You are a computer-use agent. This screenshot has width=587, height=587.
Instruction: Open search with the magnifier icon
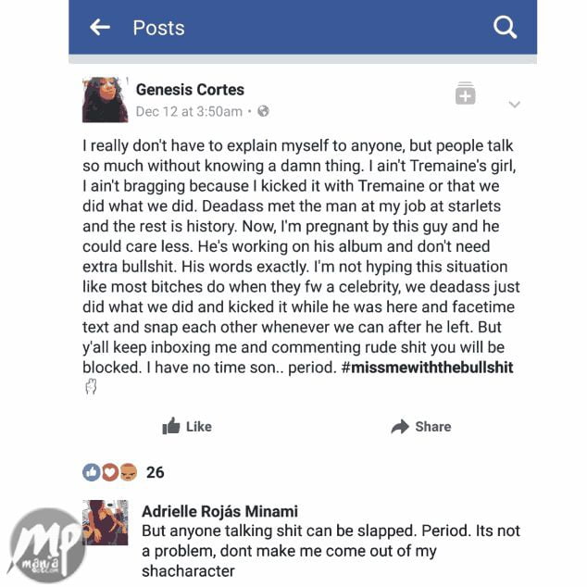[x=505, y=28]
